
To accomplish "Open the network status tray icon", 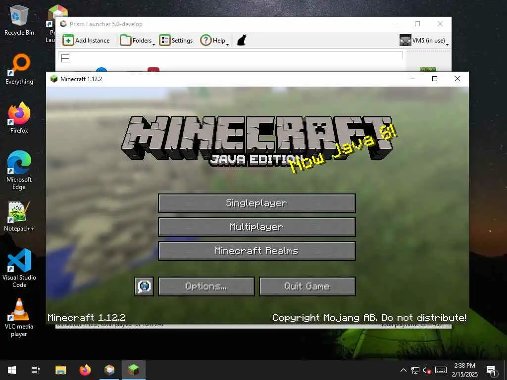I will 415,370.
